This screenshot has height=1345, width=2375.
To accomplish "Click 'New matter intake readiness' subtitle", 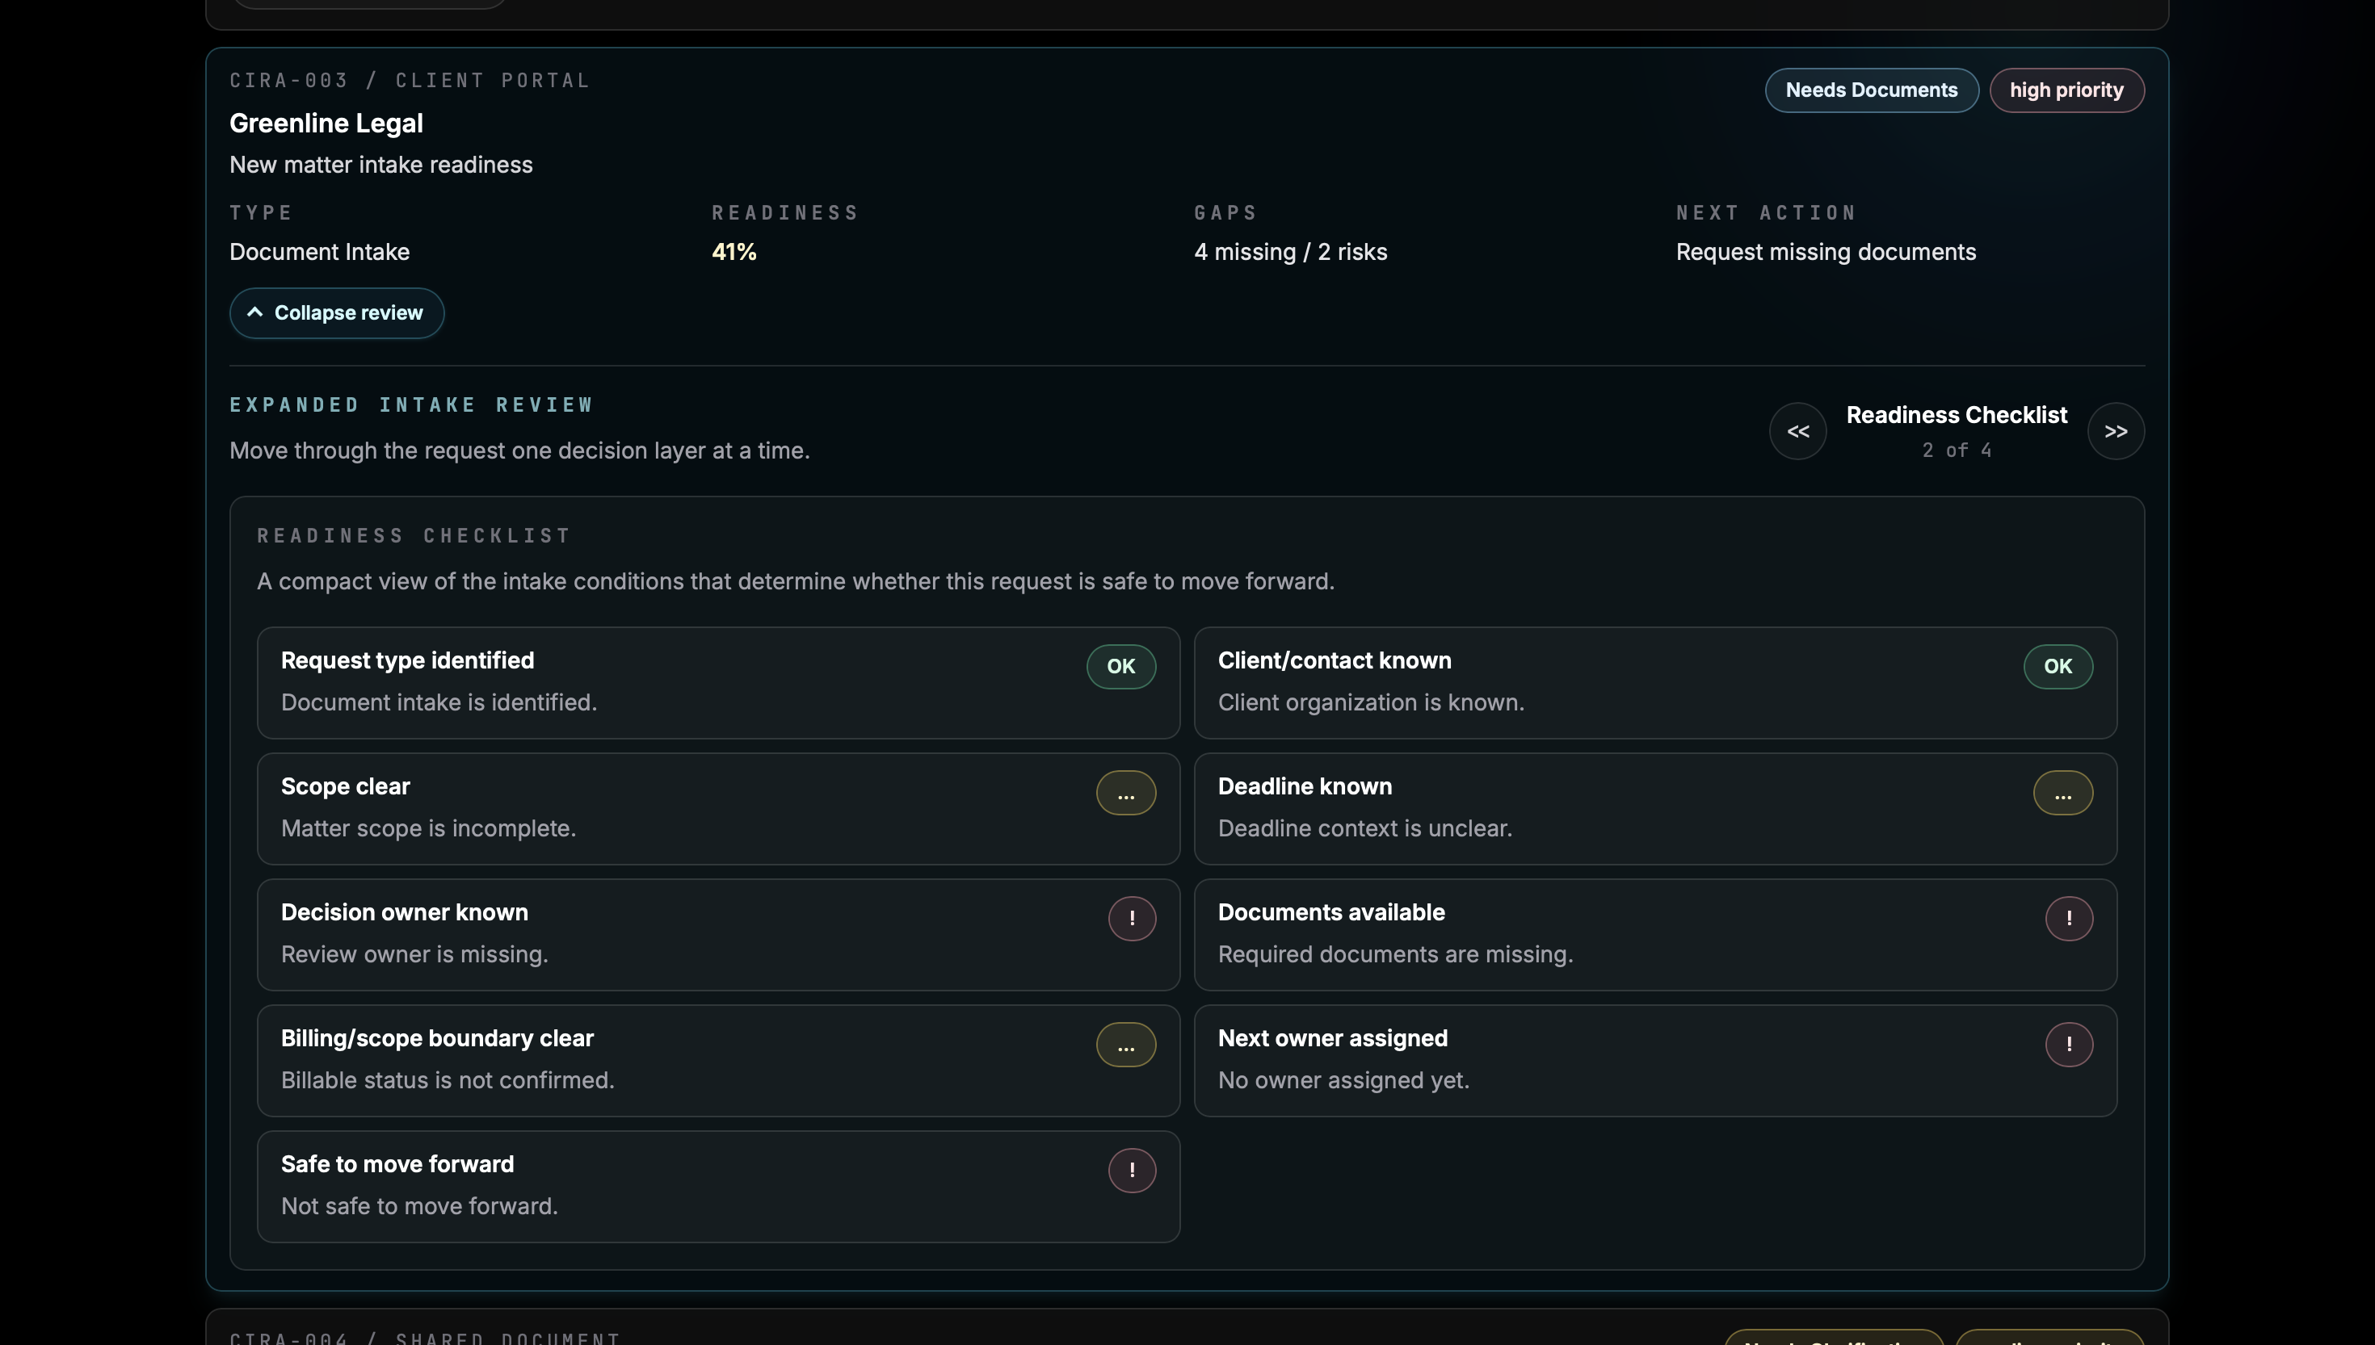I will tap(380, 165).
